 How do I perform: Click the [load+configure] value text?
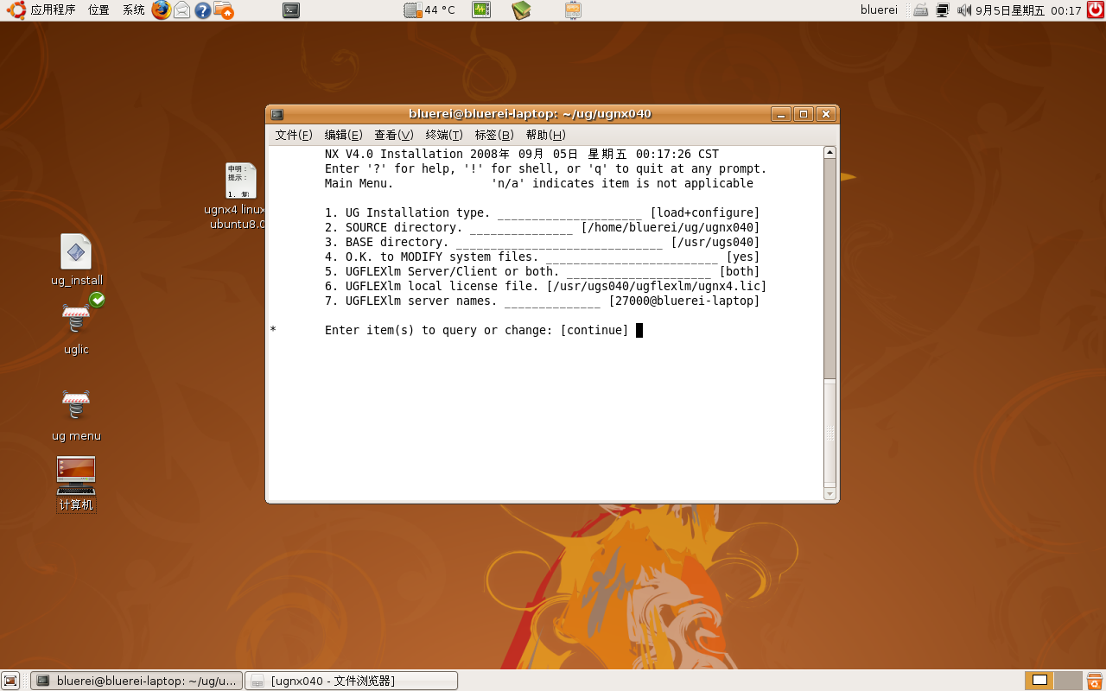pyautogui.click(x=705, y=212)
